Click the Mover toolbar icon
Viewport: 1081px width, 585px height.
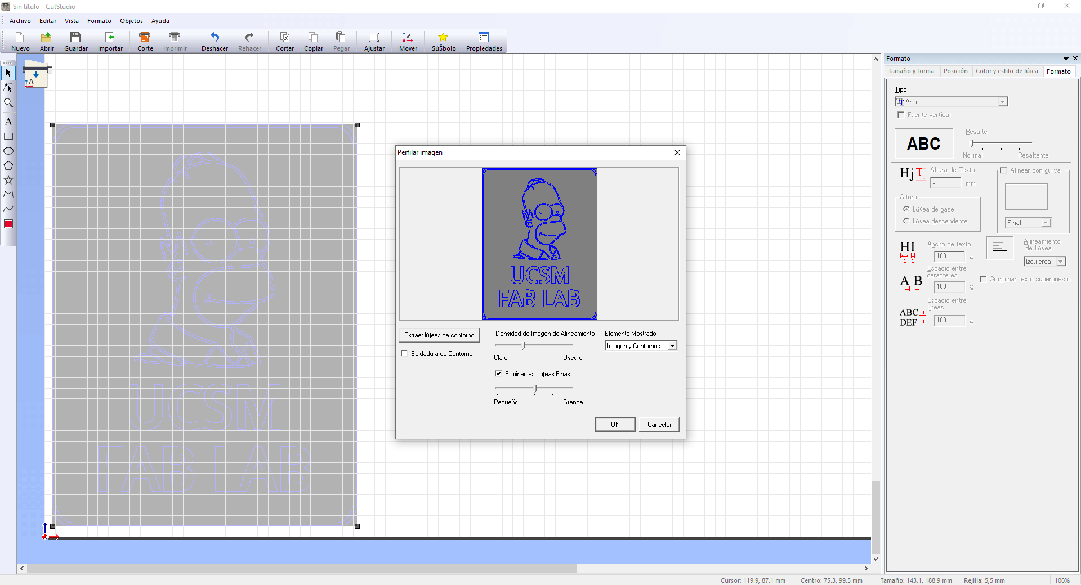coord(408,37)
